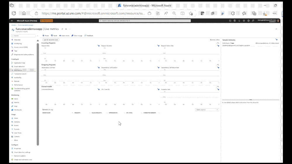The height and width of the screenshot is (164, 292).
Task: Click the Reset button in toolbar
Action: pyautogui.click(x=54, y=36)
